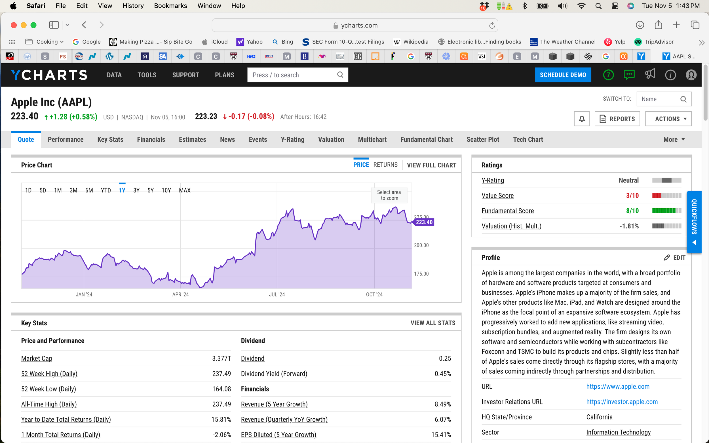Viewport: 709px width, 443px height.
Task: Expand the Quickflows side panel
Action: (x=694, y=222)
